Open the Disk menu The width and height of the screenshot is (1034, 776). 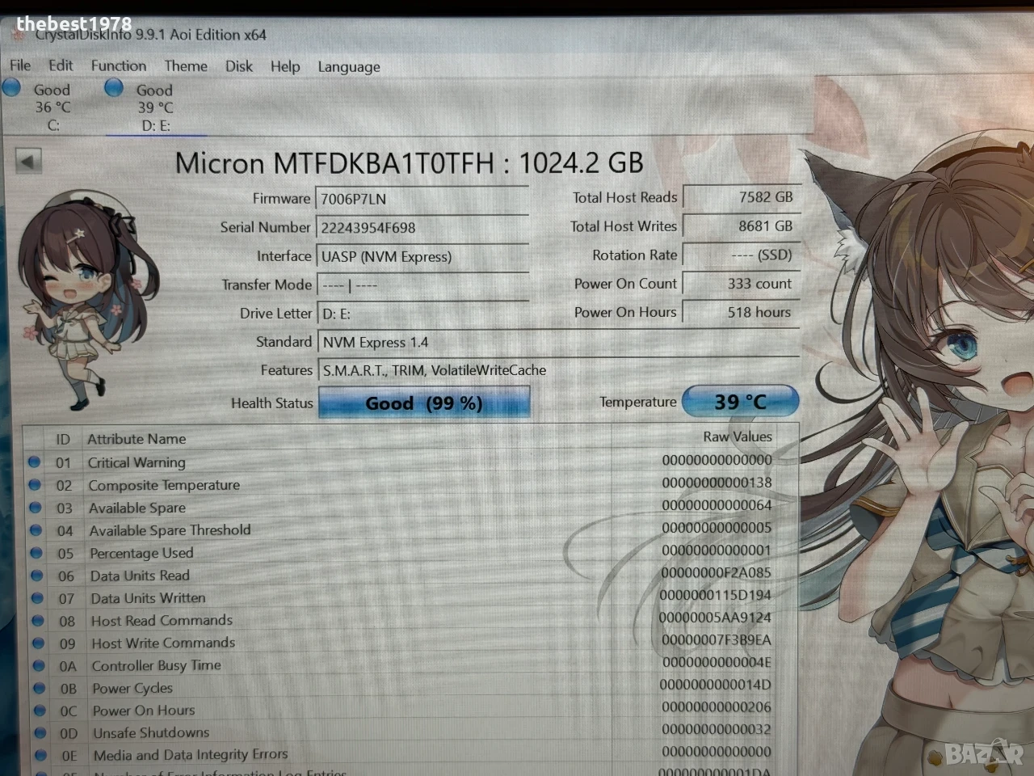coord(239,66)
